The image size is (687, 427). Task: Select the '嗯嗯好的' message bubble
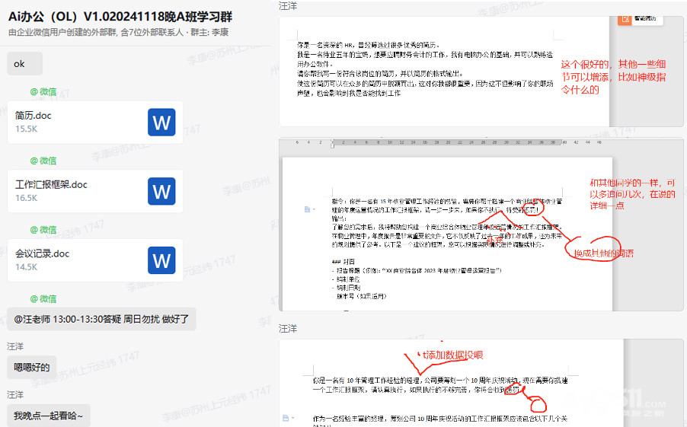click(x=31, y=368)
